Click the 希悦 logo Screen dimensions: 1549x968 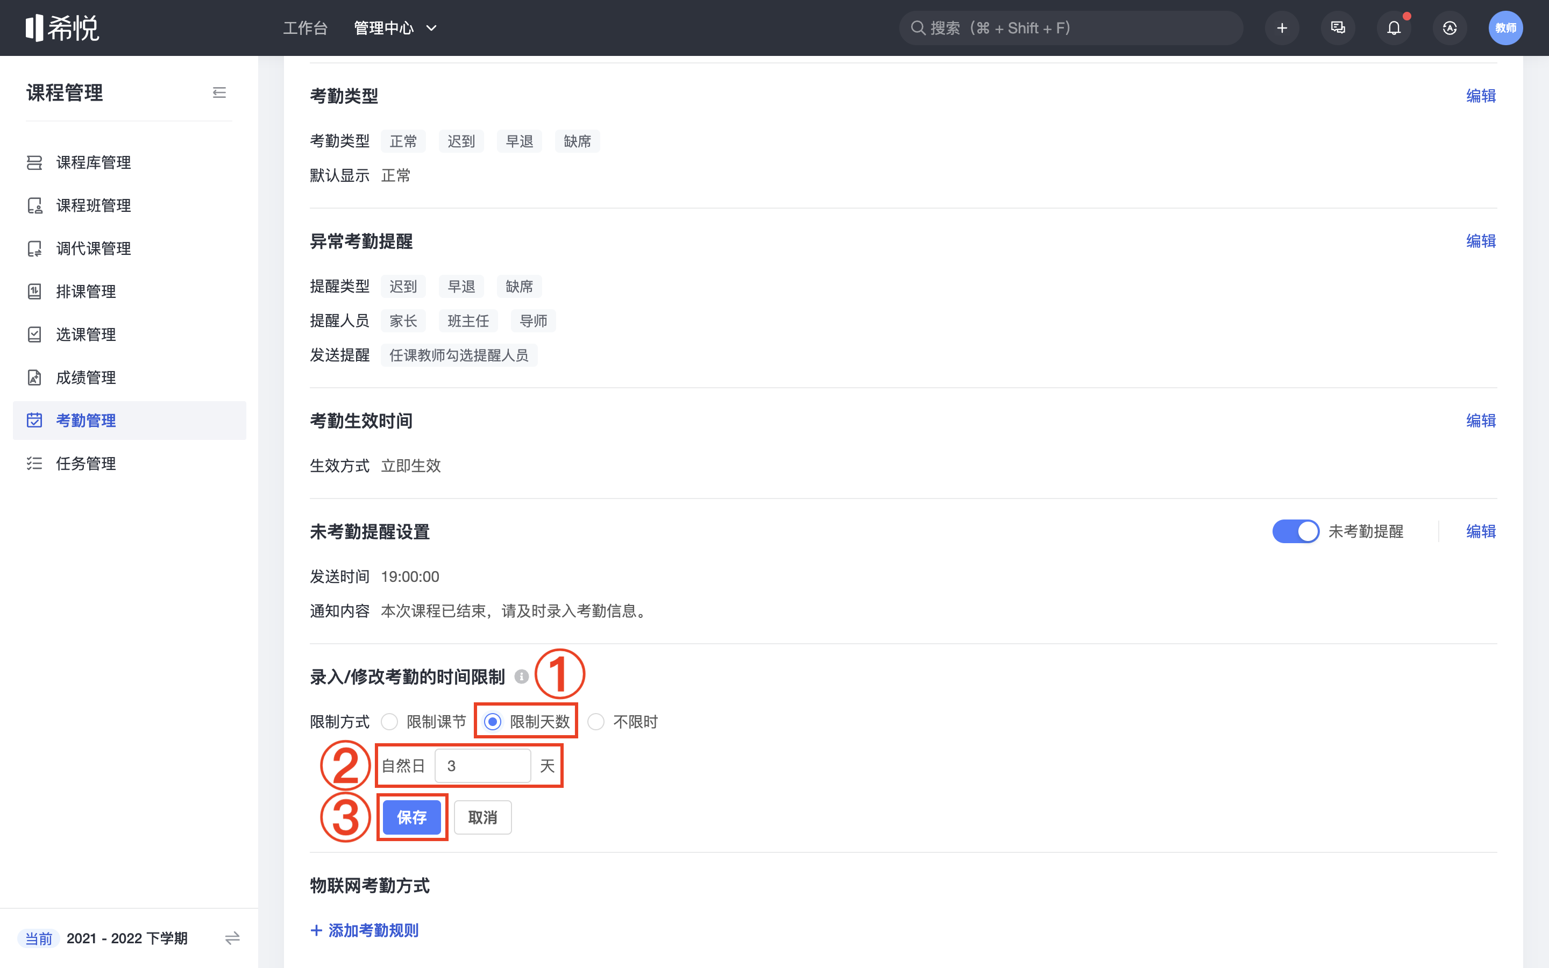tap(62, 27)
